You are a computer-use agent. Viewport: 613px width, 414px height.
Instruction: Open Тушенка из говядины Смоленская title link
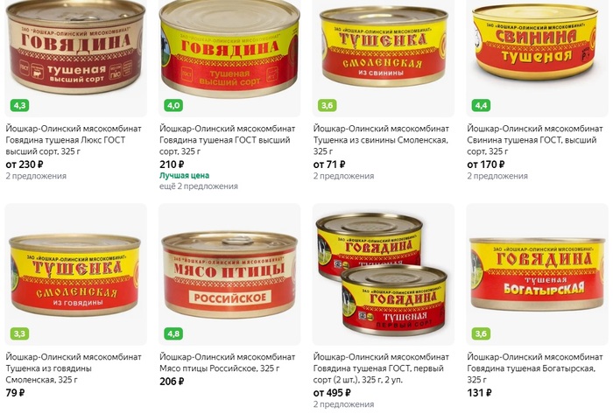point(74,368)
